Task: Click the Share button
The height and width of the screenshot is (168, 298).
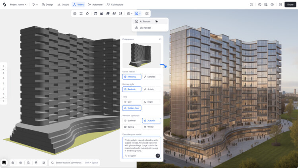Action: pos(290,5)
